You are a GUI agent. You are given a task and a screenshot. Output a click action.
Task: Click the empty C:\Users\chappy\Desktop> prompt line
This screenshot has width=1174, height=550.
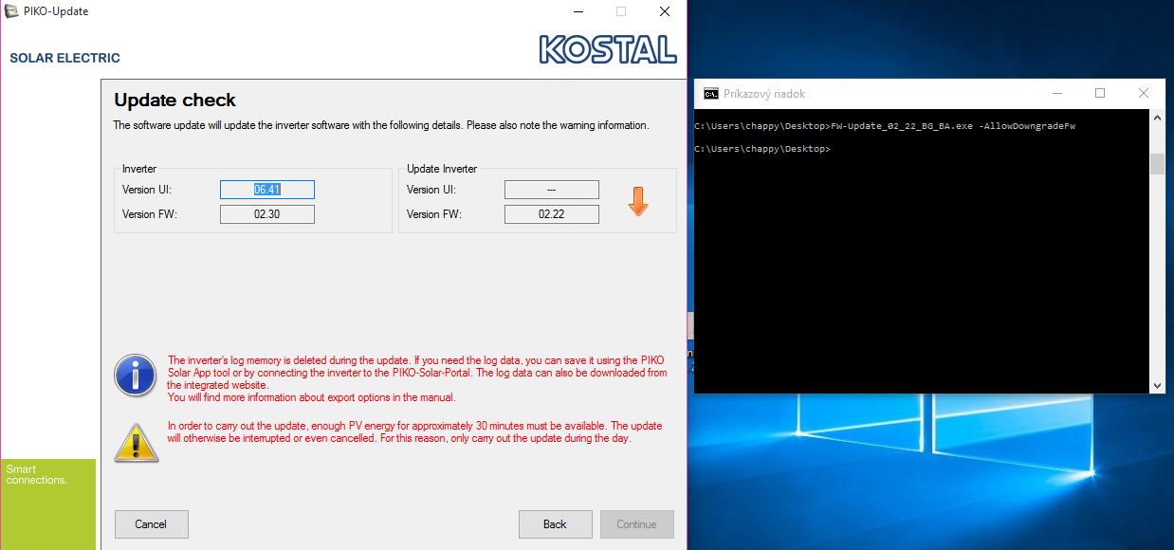[762, 149]
